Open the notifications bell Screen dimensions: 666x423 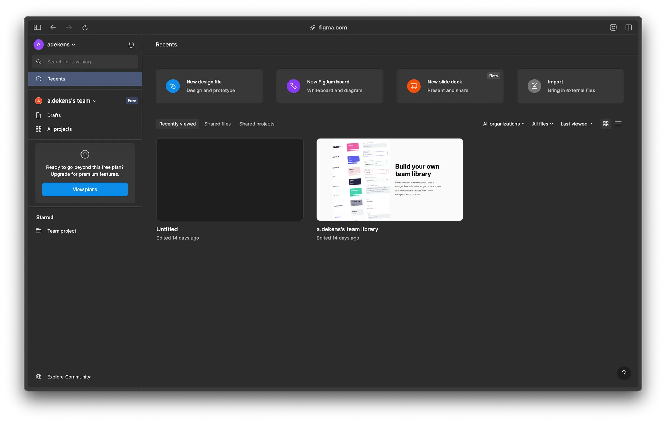coord(131,45)
